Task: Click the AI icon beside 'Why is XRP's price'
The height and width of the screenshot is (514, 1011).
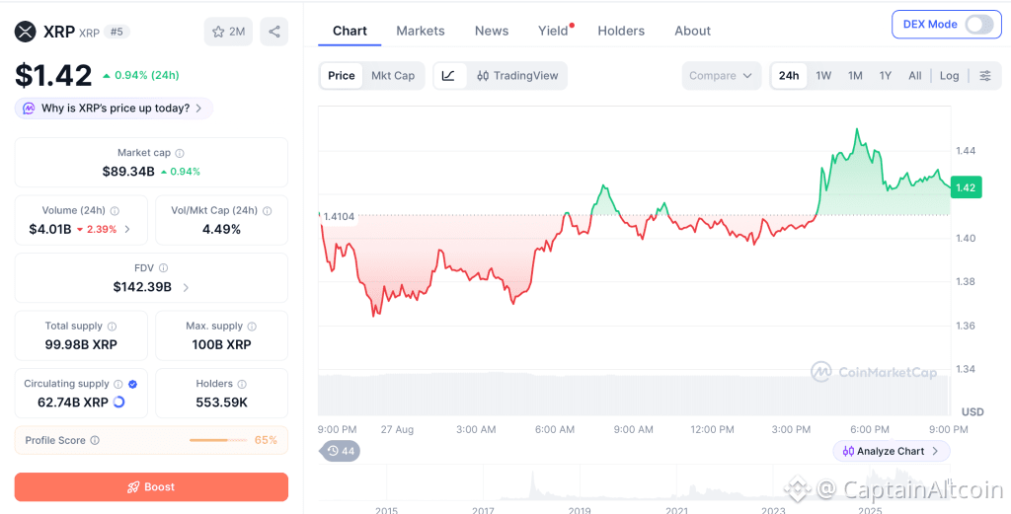Action: [x=29, y=109]
